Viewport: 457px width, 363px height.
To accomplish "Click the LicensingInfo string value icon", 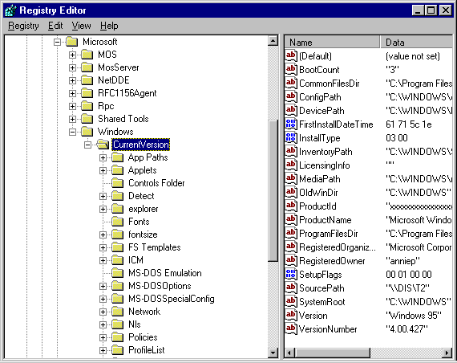I will coord(291,165).
